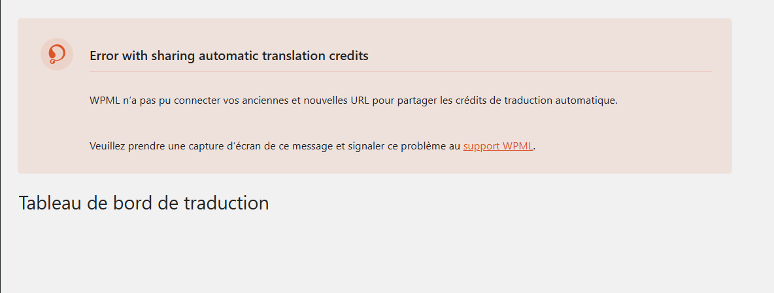Click the "Tableau de bord de traduction" page title
This screenshot has height=293, width=774.
(x=144, y=203)
